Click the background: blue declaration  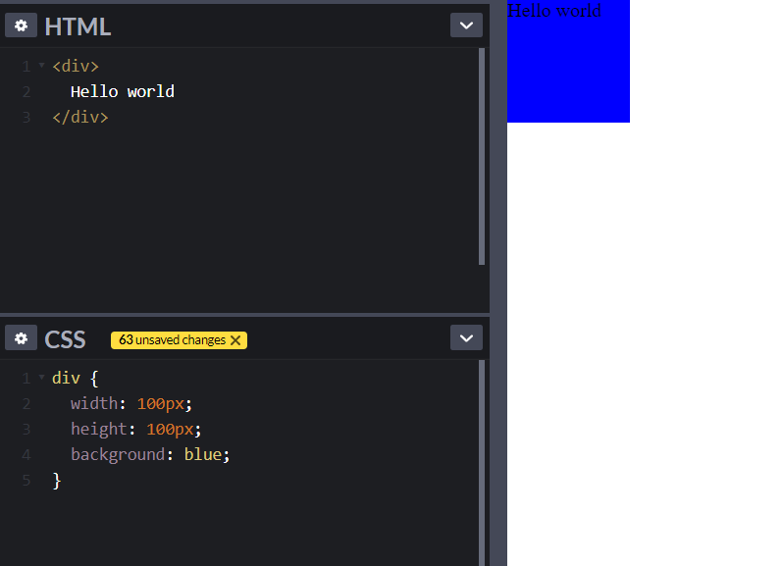[150, 455]
